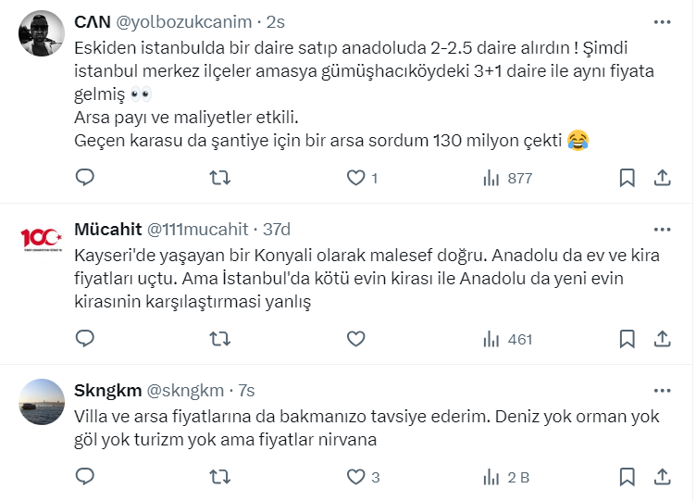Screen dimensions: 696x501
Task: Bookmark CAN's tweet
Action: tap(627, 178)
